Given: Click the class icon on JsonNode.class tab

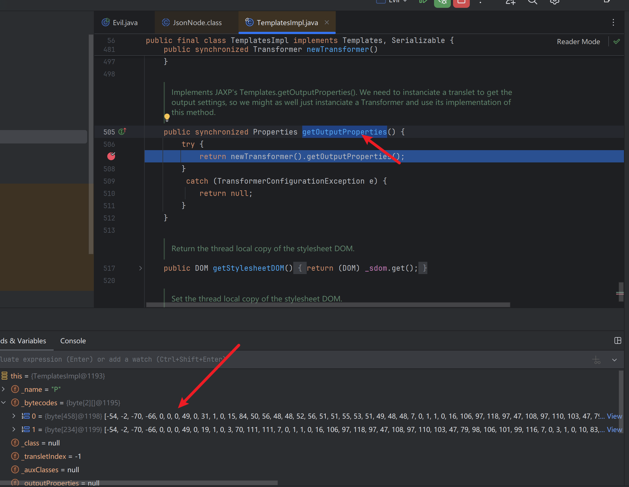Looking at the screenshot, I should click(166, 22).
